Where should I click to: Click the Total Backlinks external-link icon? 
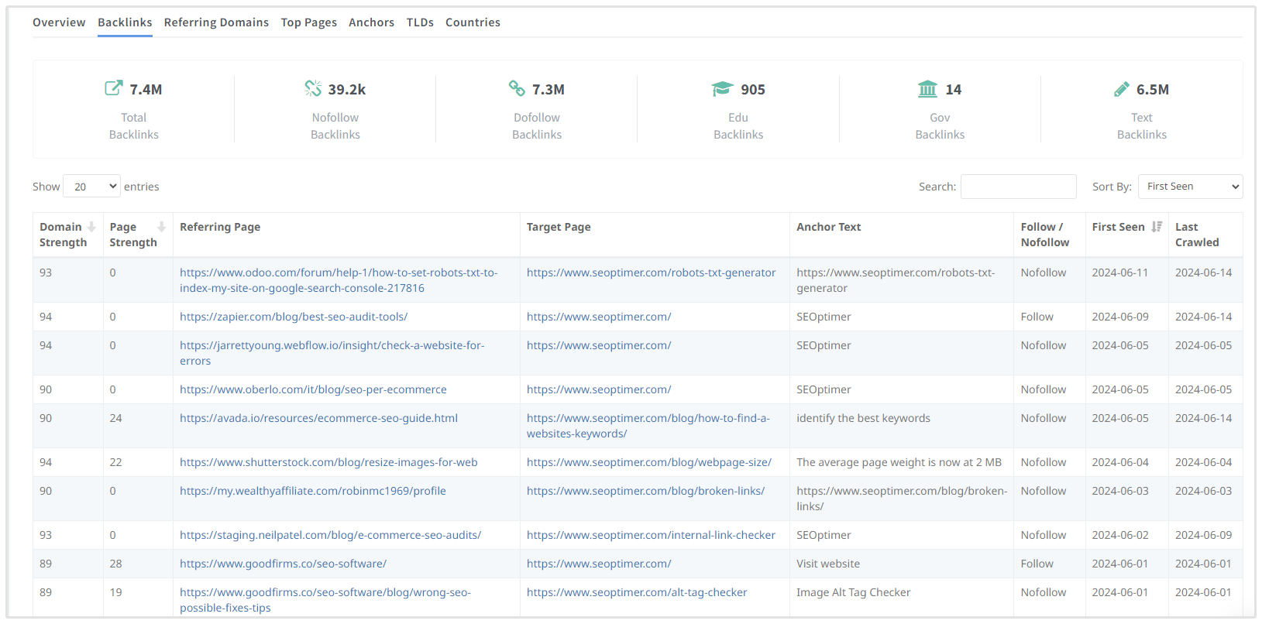tap(113, 88)
